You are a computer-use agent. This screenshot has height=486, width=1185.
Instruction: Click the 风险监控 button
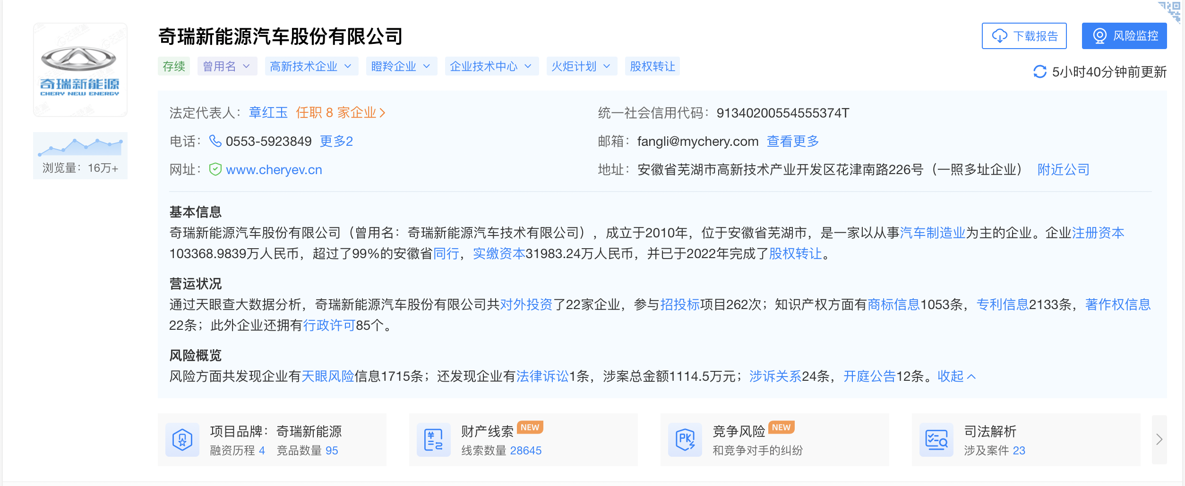[1124, 36]
